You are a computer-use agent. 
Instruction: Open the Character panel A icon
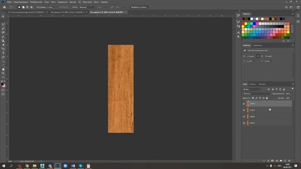point(238,32)
